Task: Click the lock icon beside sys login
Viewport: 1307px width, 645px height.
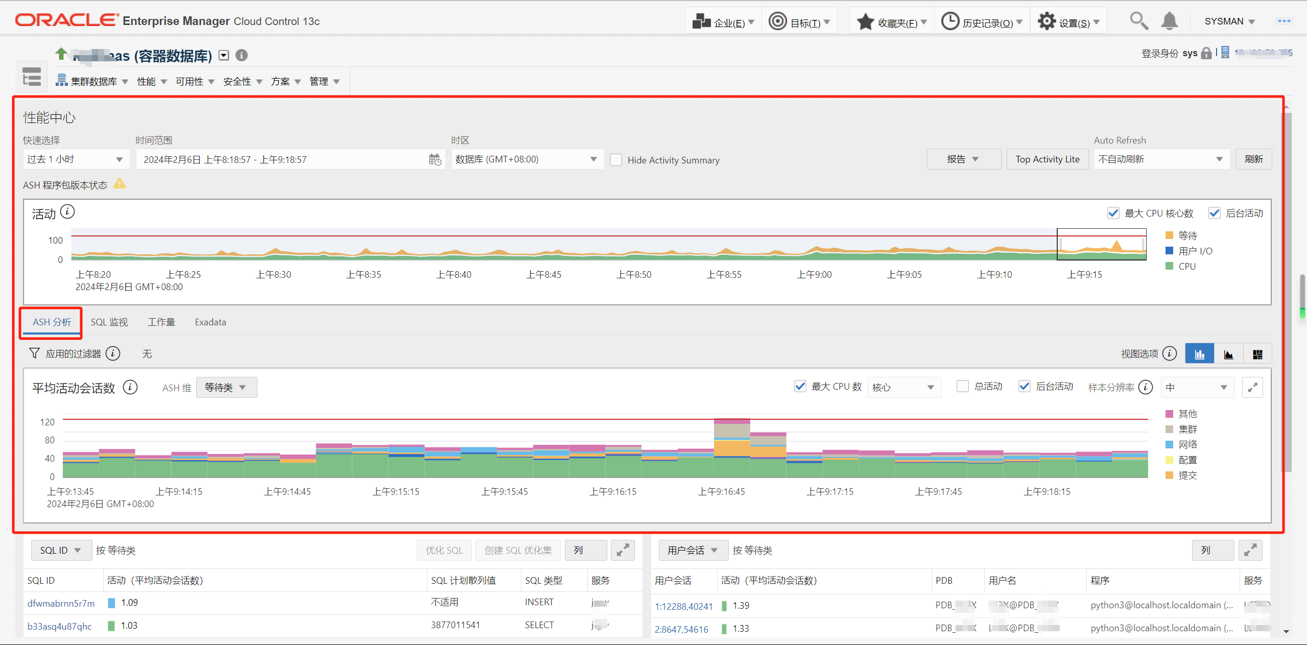Action: pyautogui.click(x=1206, y=53)
